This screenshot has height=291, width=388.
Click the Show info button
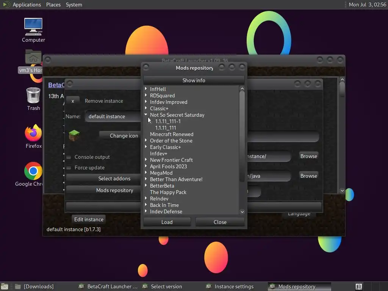(x=194, y=80)
